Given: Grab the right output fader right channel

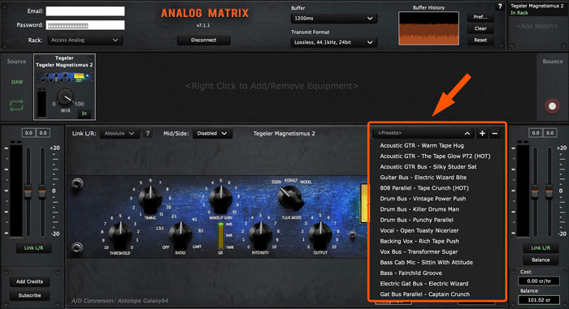Looking at the screenshot, I should point(549,191).
